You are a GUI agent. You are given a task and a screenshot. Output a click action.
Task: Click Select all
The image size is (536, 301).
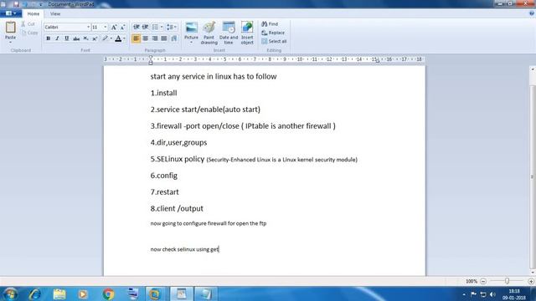[x=274, y=41]
